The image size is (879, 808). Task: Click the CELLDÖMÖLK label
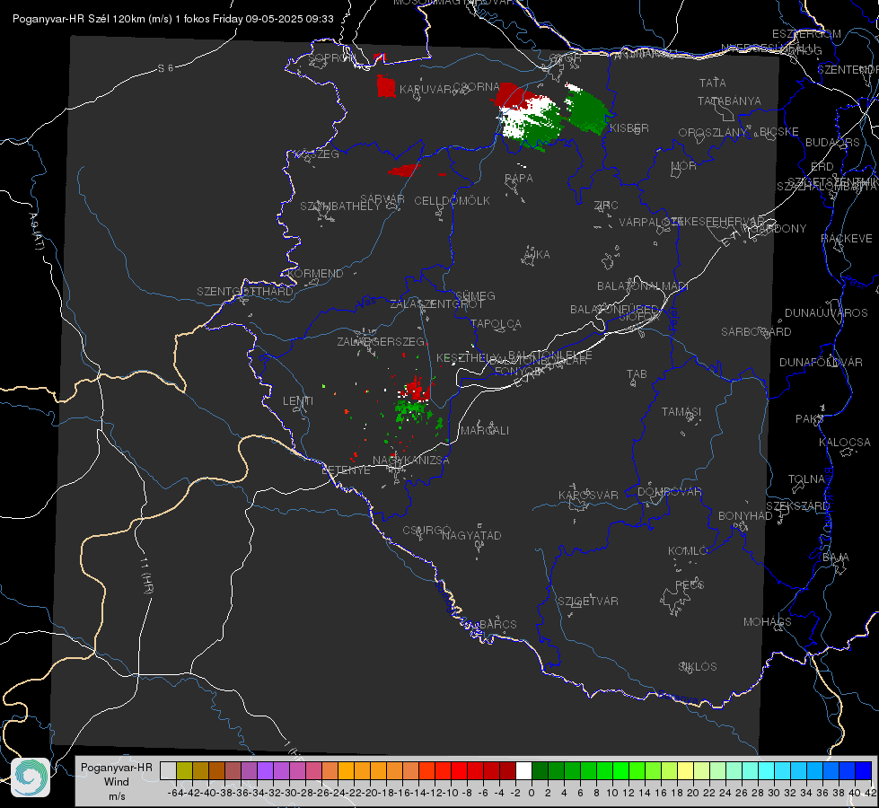452,200
